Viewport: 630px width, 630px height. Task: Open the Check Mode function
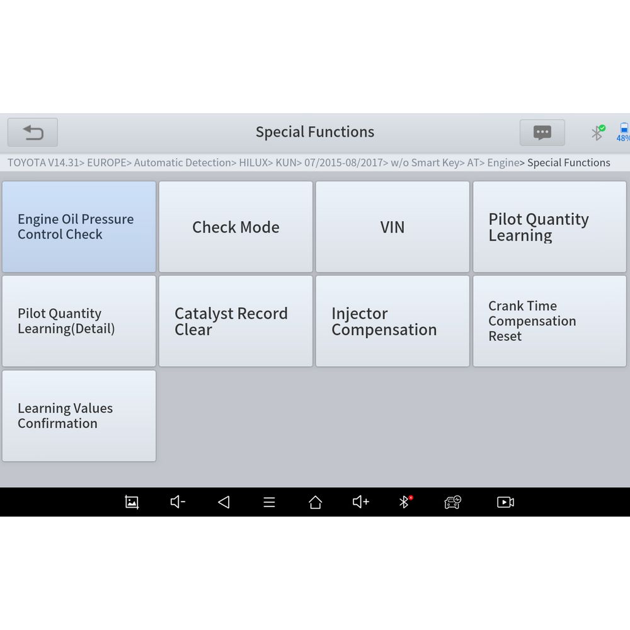click(236, 227)
